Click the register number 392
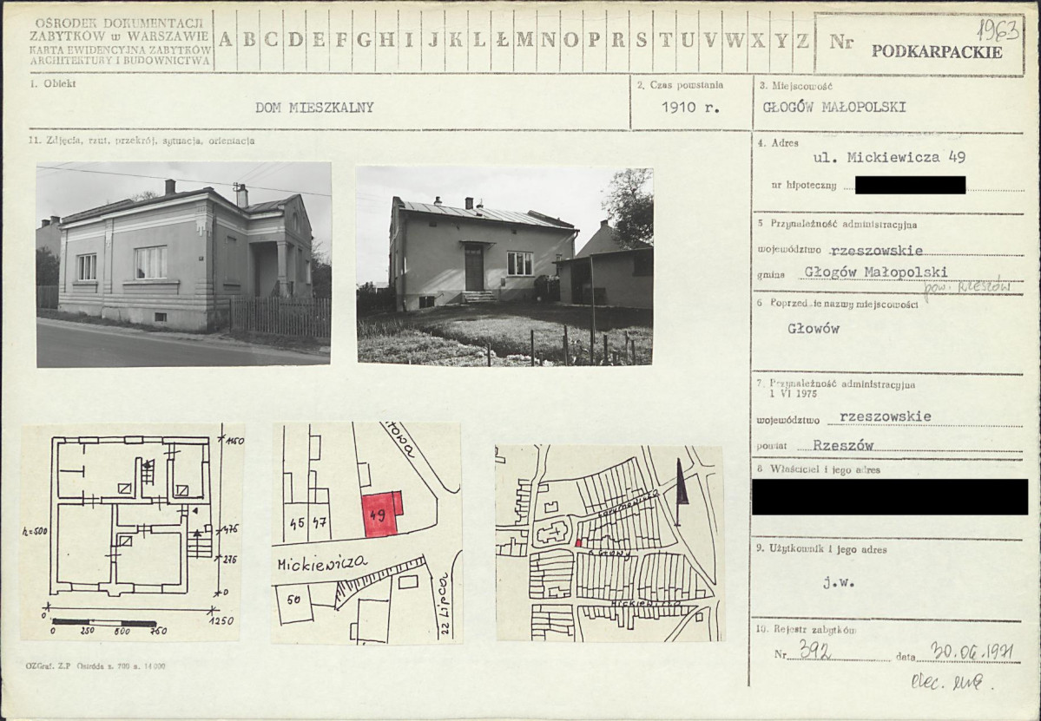The image size is (1041, 721). click(814, 650)
